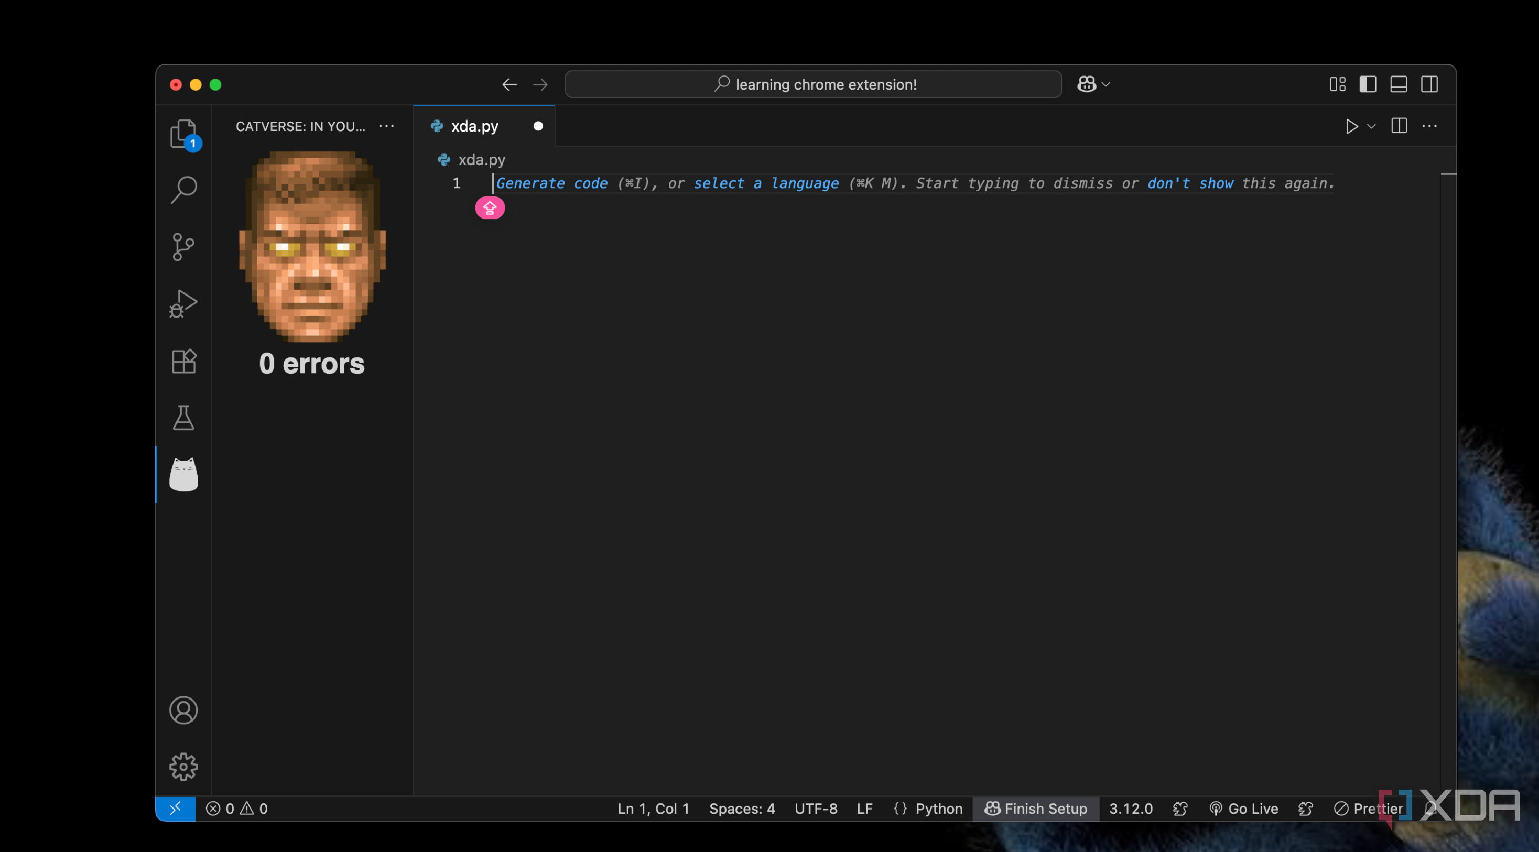Click Ln 1, Col 1 status

[x=654, y=809]
